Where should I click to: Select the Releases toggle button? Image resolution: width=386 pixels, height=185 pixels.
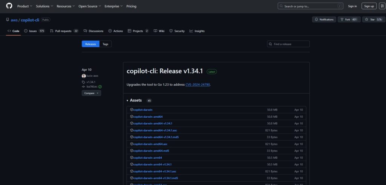(x=90, y=44)
